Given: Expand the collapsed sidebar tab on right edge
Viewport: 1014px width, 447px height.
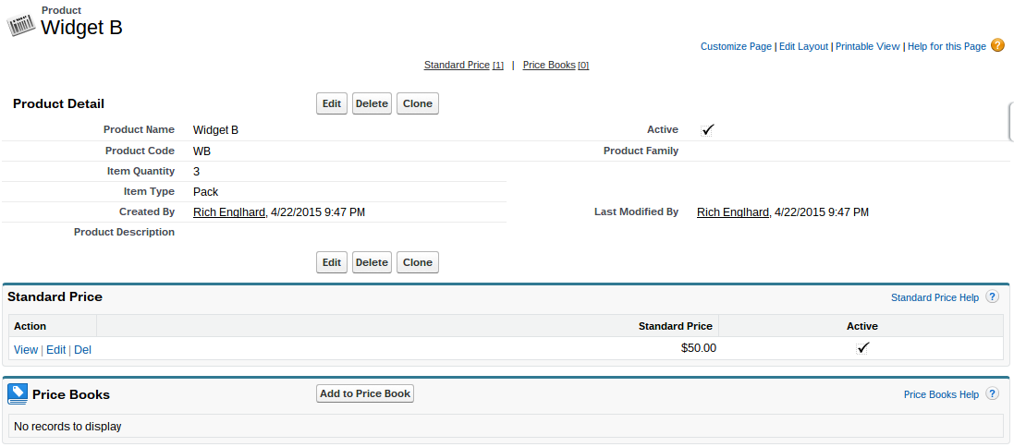Looking at the screenshot, I should tap(1009, 122).
